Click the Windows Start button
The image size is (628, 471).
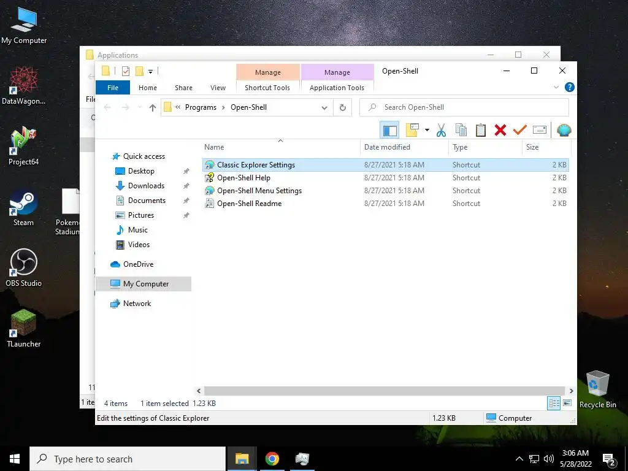tap(15, 459)
